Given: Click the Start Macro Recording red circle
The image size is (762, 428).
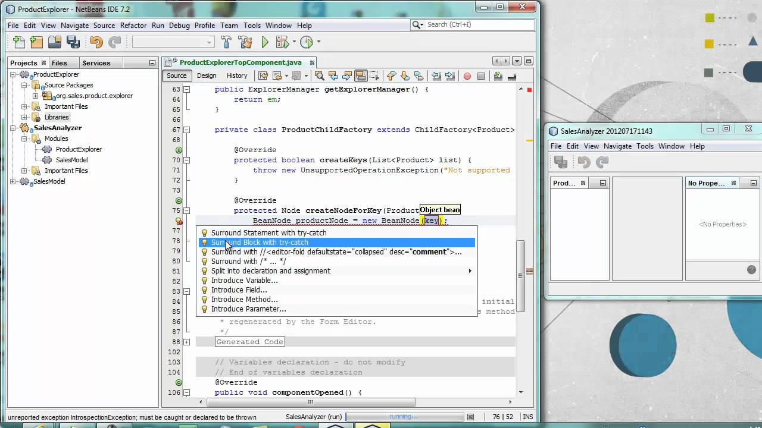Looking at the screenshot, I should (x=467, y=76).
